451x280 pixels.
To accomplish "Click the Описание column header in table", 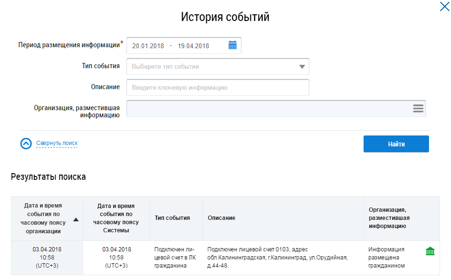I will click(x=221, y=218).
